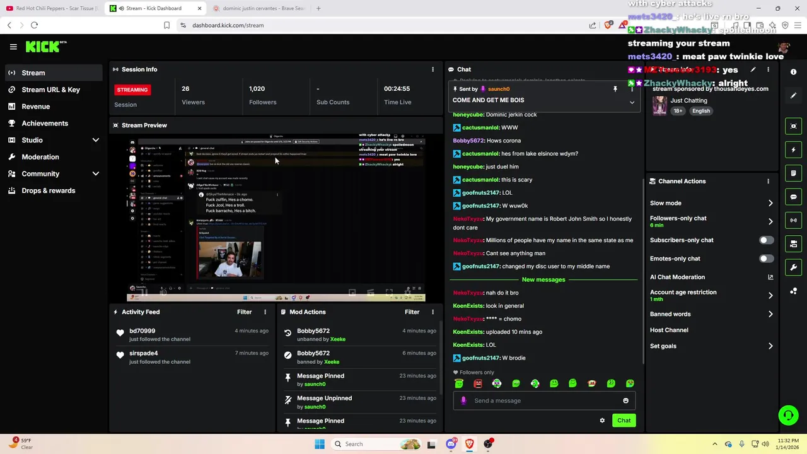Screen dimensions: 807x454
Task: Click Brave Shields icon in address bar
Action: (x=608, y=25)
